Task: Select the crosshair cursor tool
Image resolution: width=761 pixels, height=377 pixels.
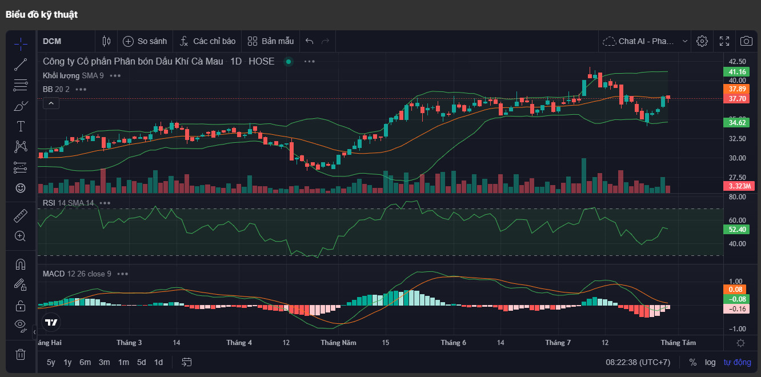Action: [x=21, y=43]
